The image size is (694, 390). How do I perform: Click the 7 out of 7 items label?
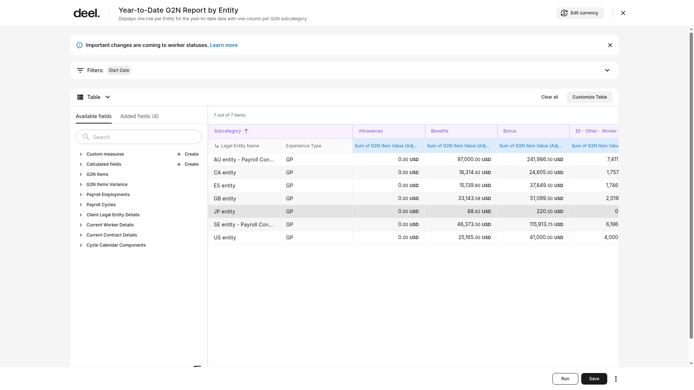click(230, 115)
